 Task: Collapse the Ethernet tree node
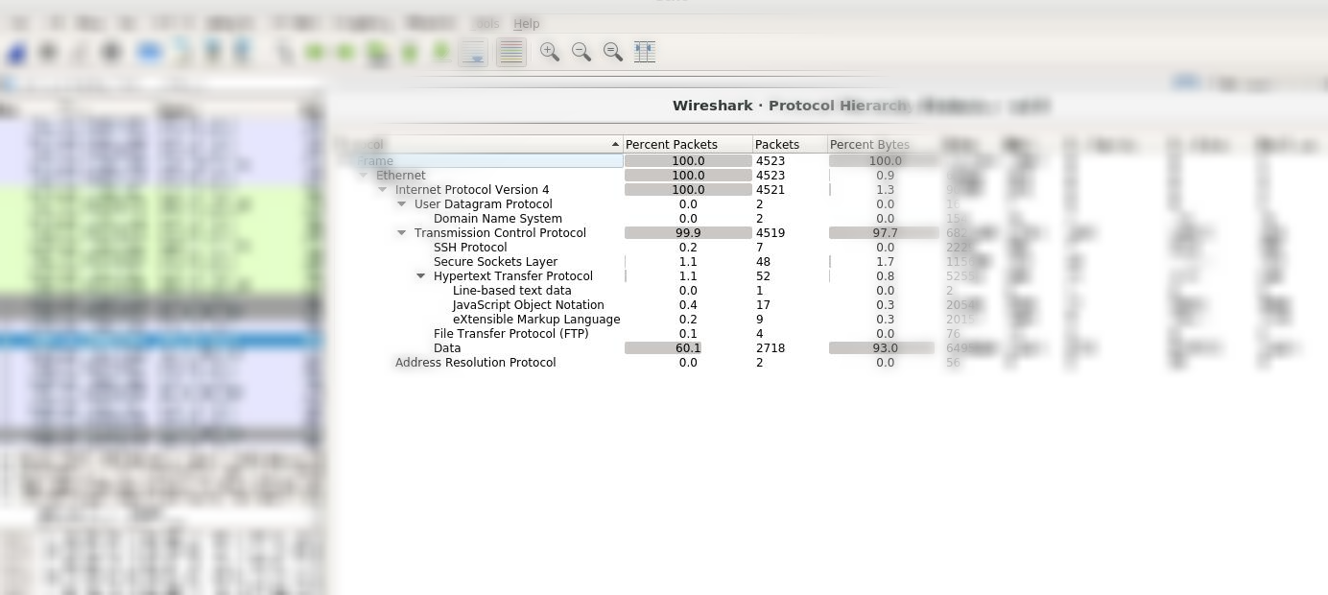[364, 176]
